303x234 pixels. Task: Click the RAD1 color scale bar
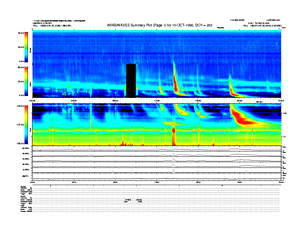(26, 81)
